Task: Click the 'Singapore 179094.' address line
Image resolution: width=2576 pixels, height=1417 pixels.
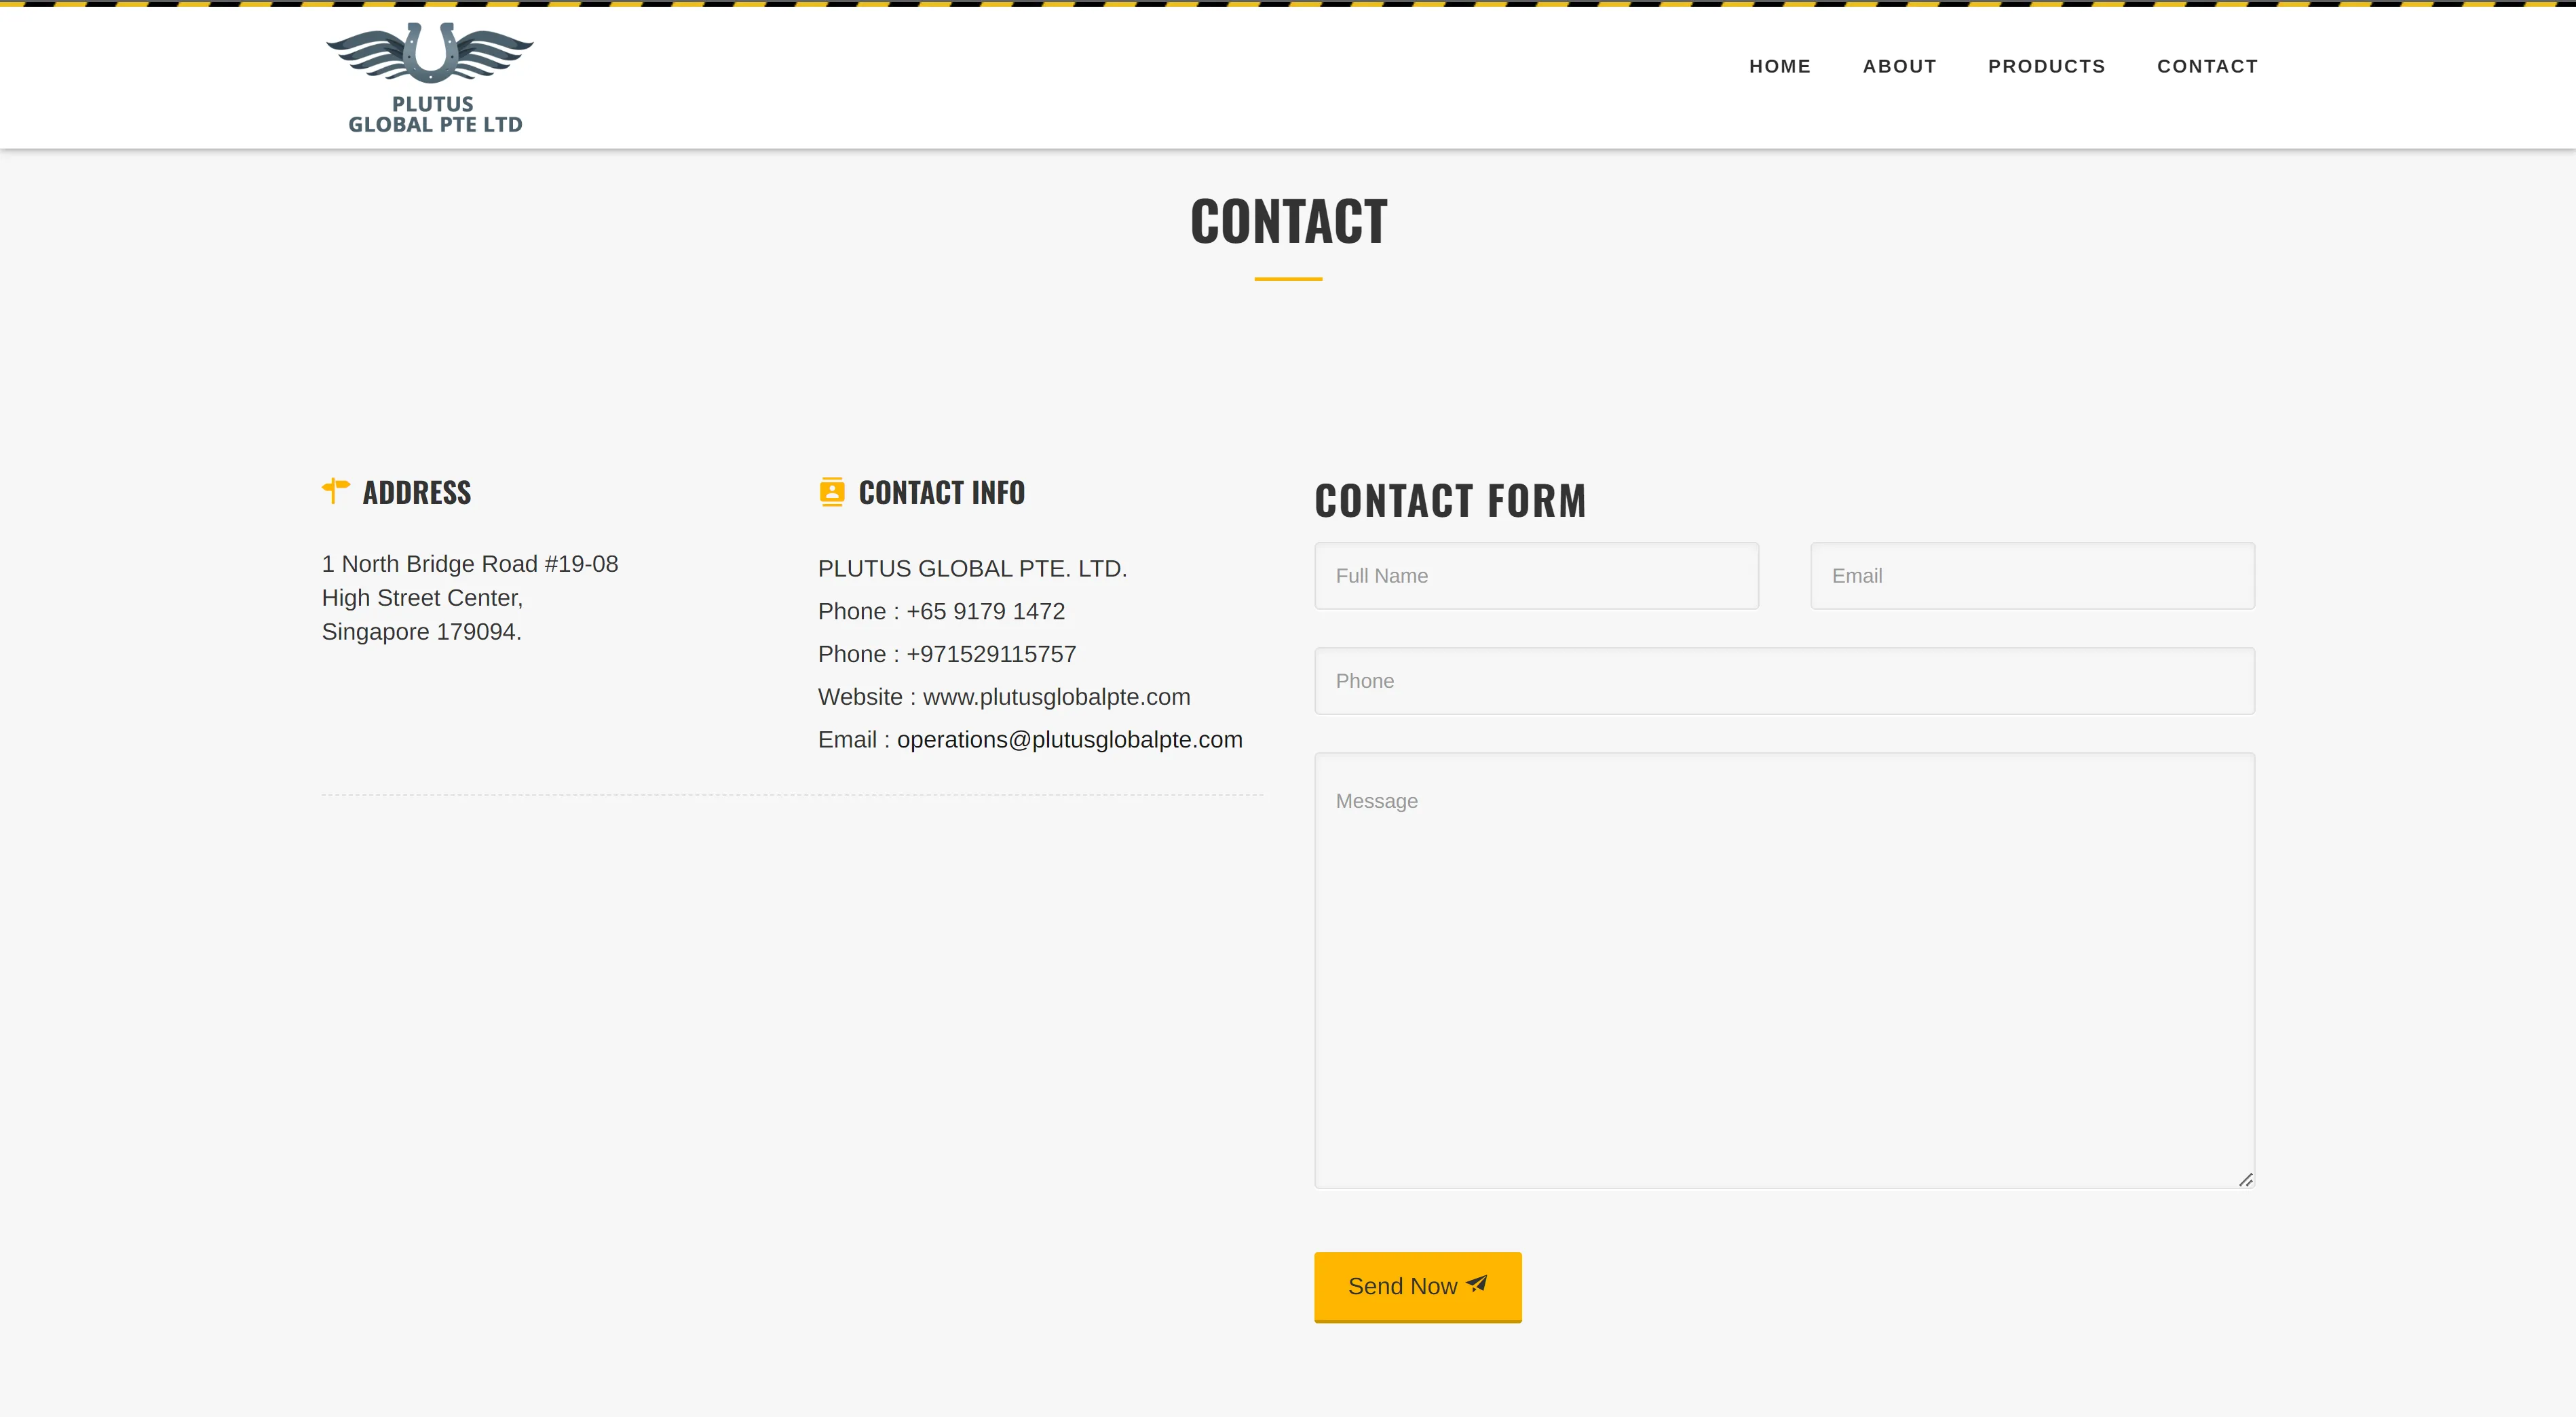Action: point(421,632)
